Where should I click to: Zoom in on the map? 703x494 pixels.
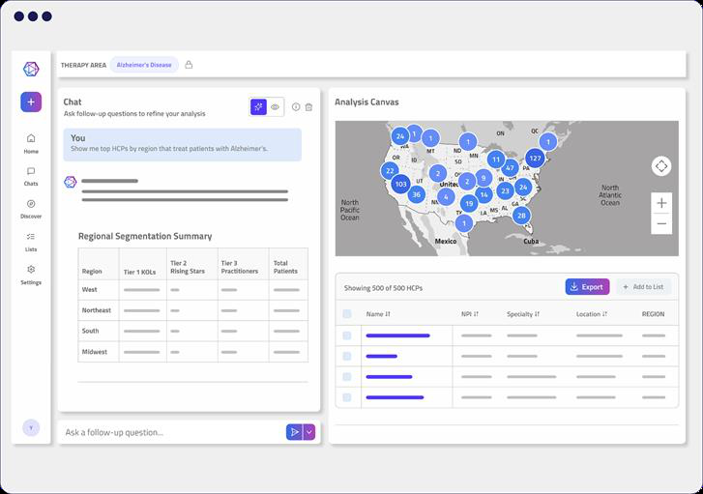point(661,203)
